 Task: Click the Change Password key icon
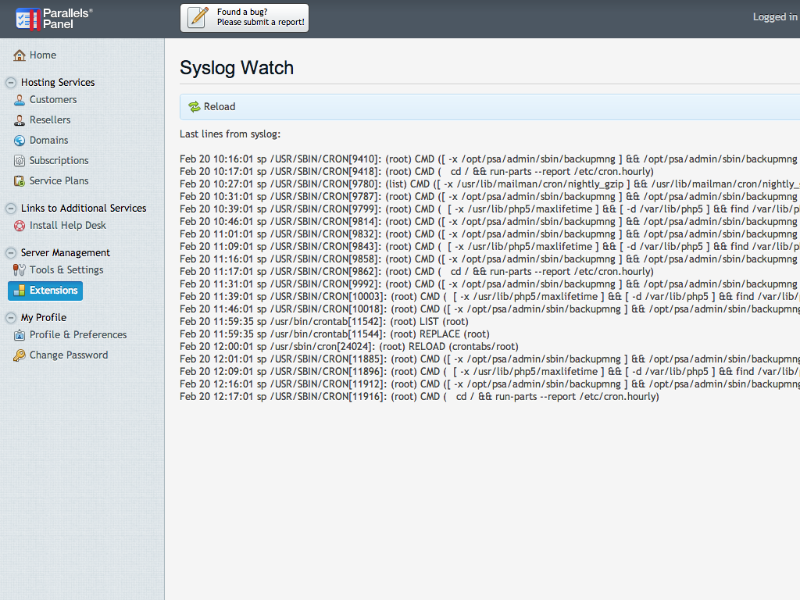[x=19, y=355]
